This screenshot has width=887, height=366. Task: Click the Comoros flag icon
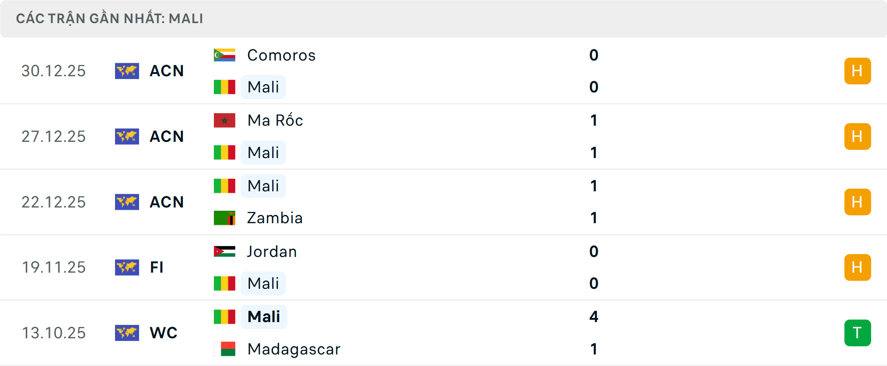pos(225,55)
